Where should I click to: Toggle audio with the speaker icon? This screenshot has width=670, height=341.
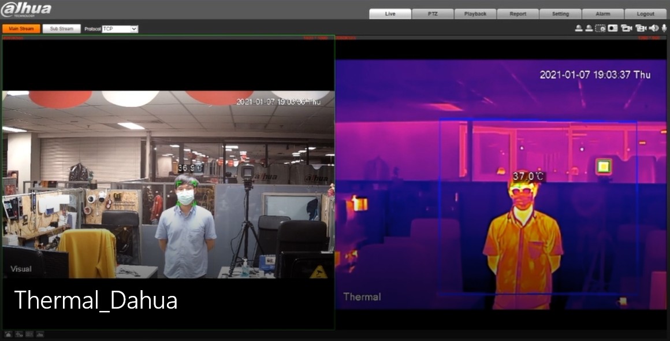click(x=654, y=28)
